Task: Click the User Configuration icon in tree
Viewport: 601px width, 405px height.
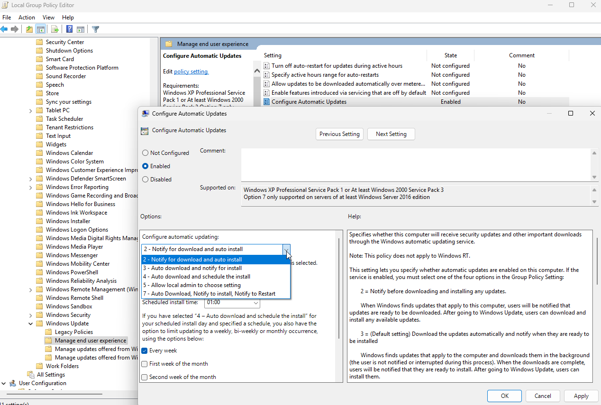Action: pos(13,383)
